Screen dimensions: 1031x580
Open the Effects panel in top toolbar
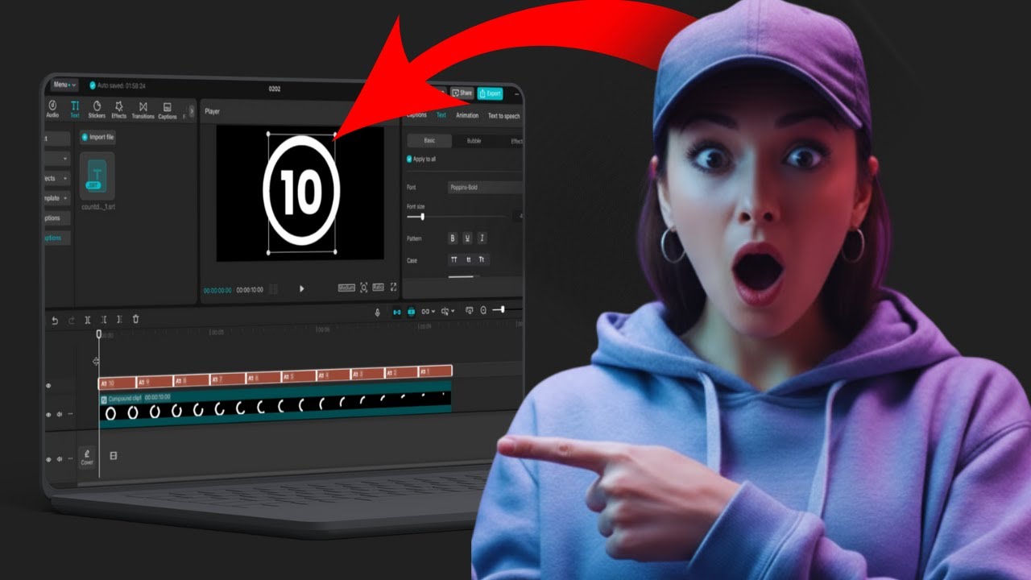click(118, 110)
